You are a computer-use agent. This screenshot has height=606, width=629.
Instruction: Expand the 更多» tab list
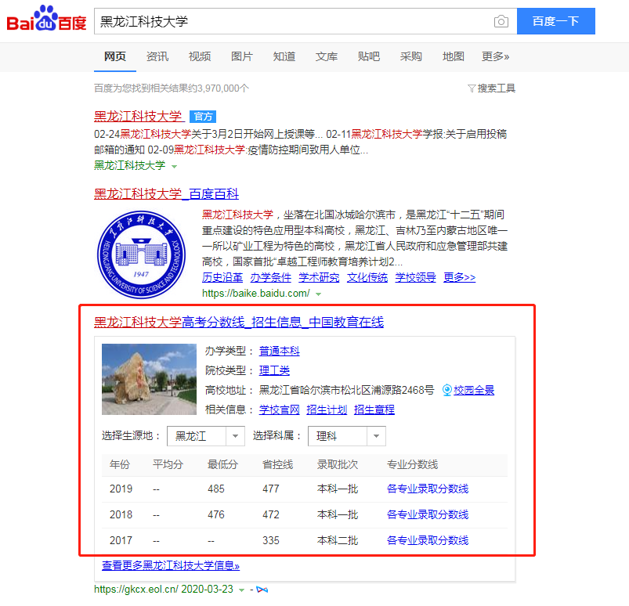495,56
